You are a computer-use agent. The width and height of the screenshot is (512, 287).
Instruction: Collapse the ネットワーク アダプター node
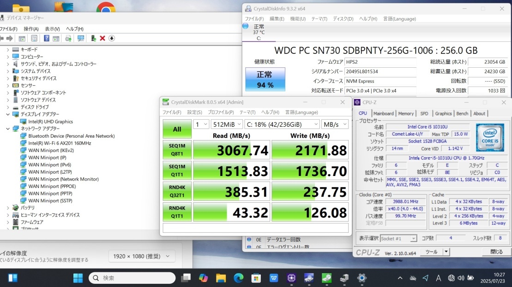[x=8, y=129]
